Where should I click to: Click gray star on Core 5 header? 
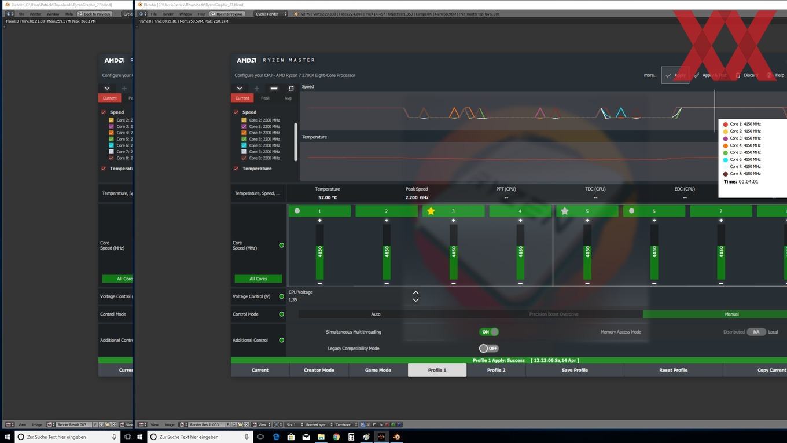(564, 211)
